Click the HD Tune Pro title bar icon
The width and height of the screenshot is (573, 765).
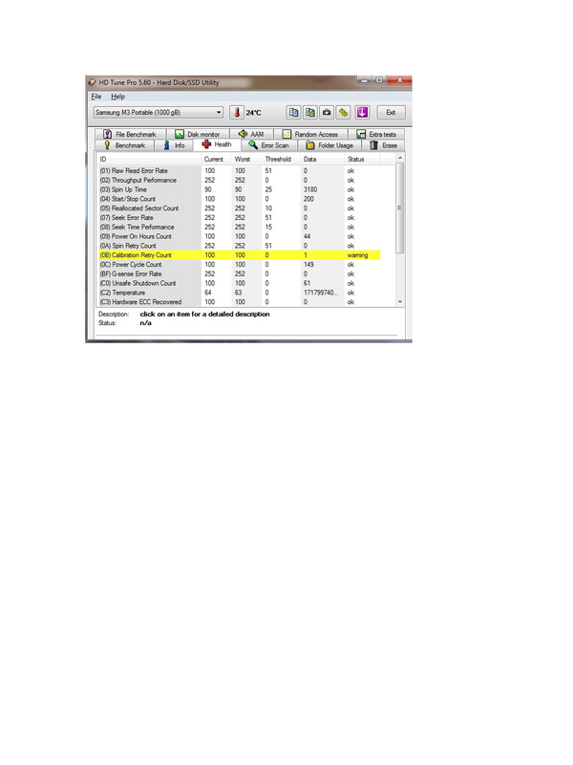(92, 82)
